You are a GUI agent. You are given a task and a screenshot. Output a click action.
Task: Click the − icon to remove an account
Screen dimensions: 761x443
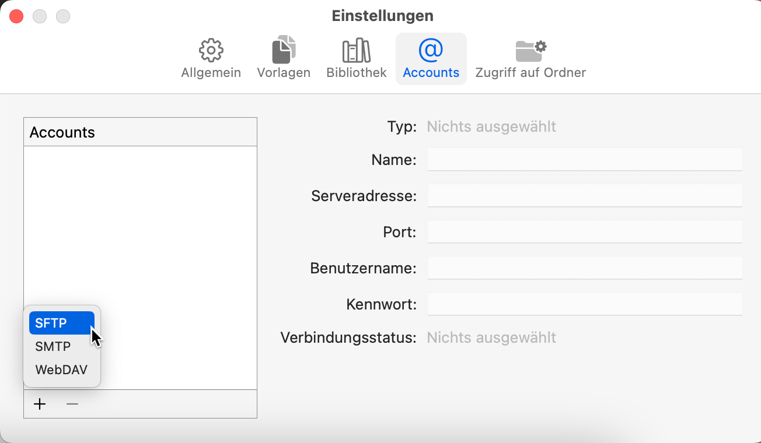coord(72,404)
